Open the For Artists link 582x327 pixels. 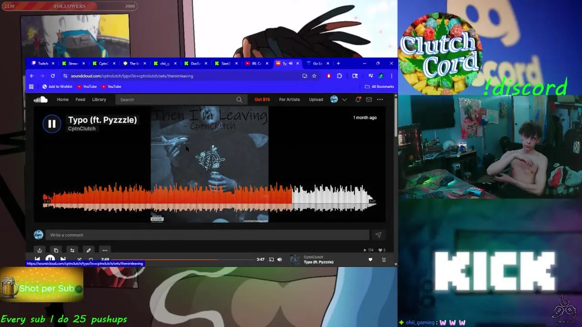pos(290,99)
